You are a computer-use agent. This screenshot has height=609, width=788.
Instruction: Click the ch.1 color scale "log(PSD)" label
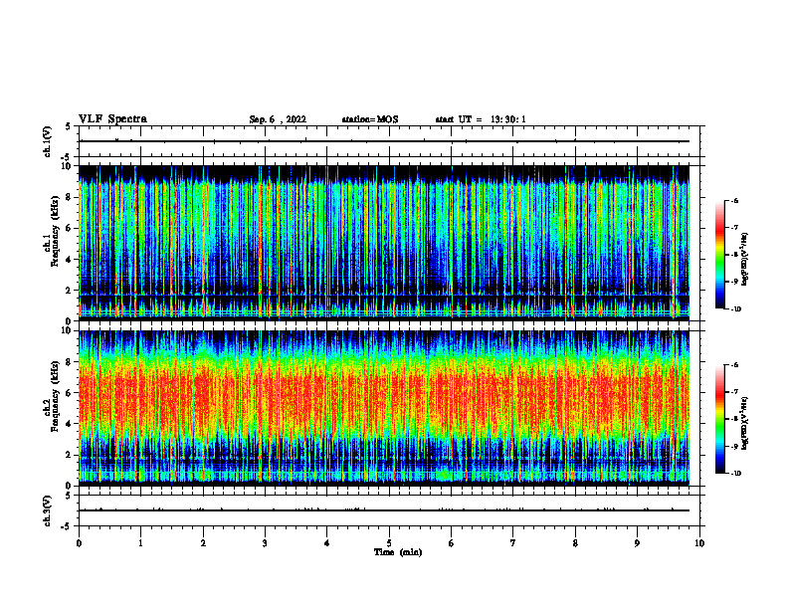pos(745,260)
